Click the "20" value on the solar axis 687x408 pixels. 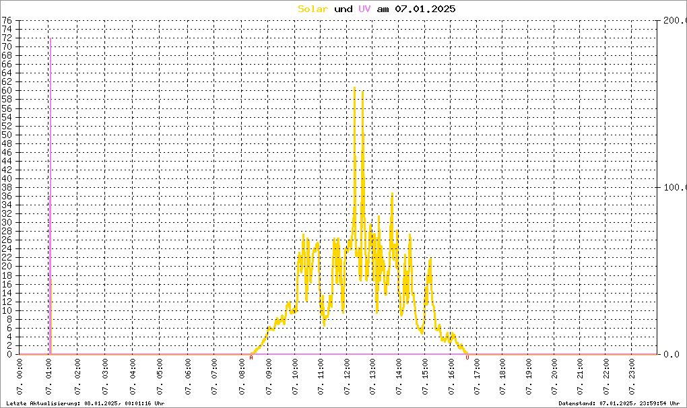coord(7,266)
